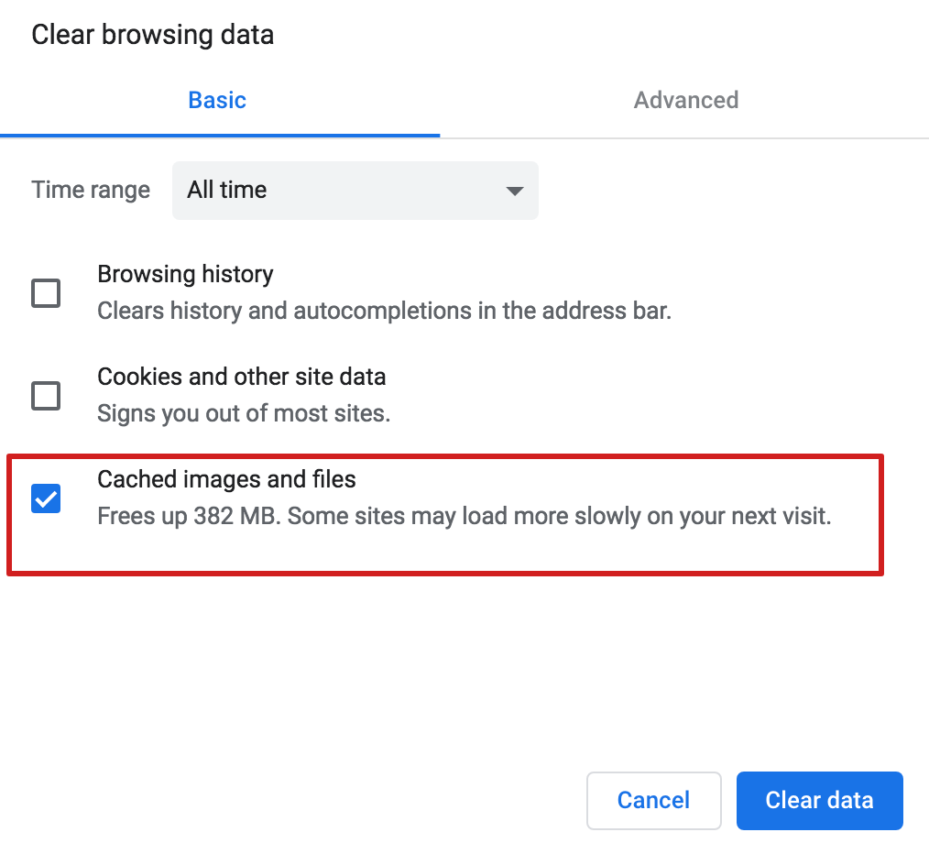Click the 'Clears history and autocompletions' description
The width and height of the screenshot is (929, 854).
(384, 312)
